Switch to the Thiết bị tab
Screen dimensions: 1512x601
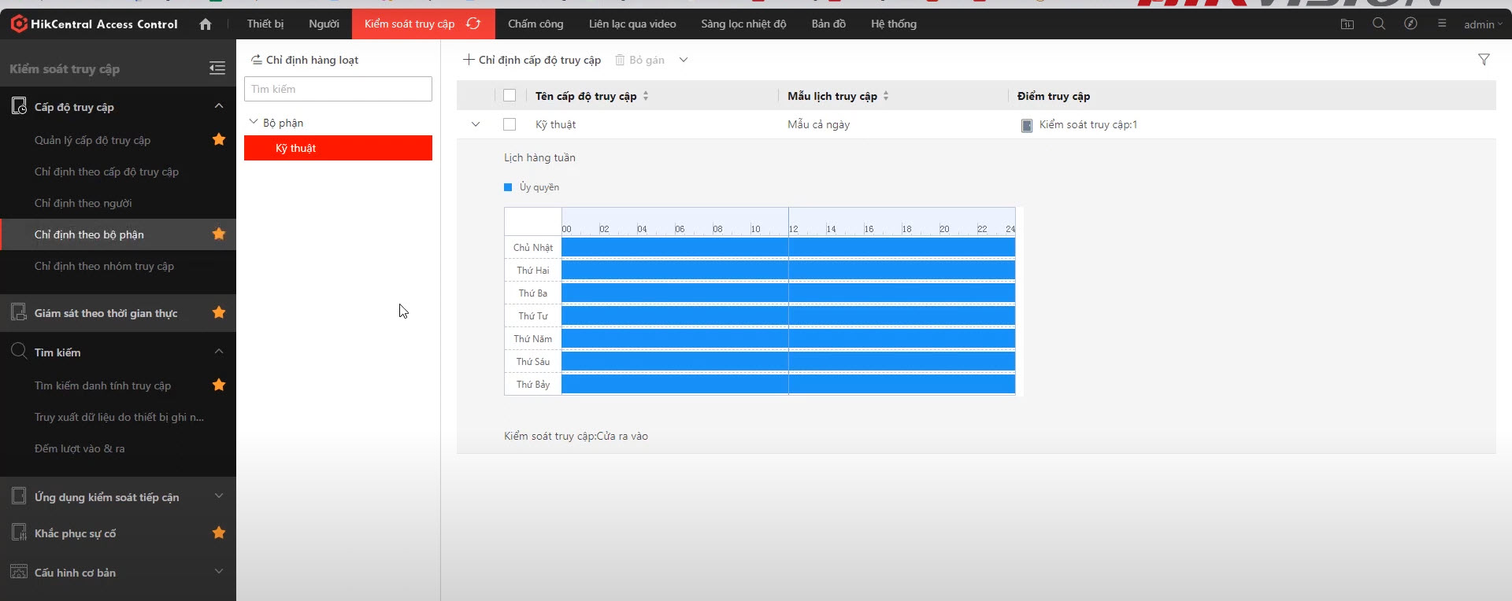[265, 24]
